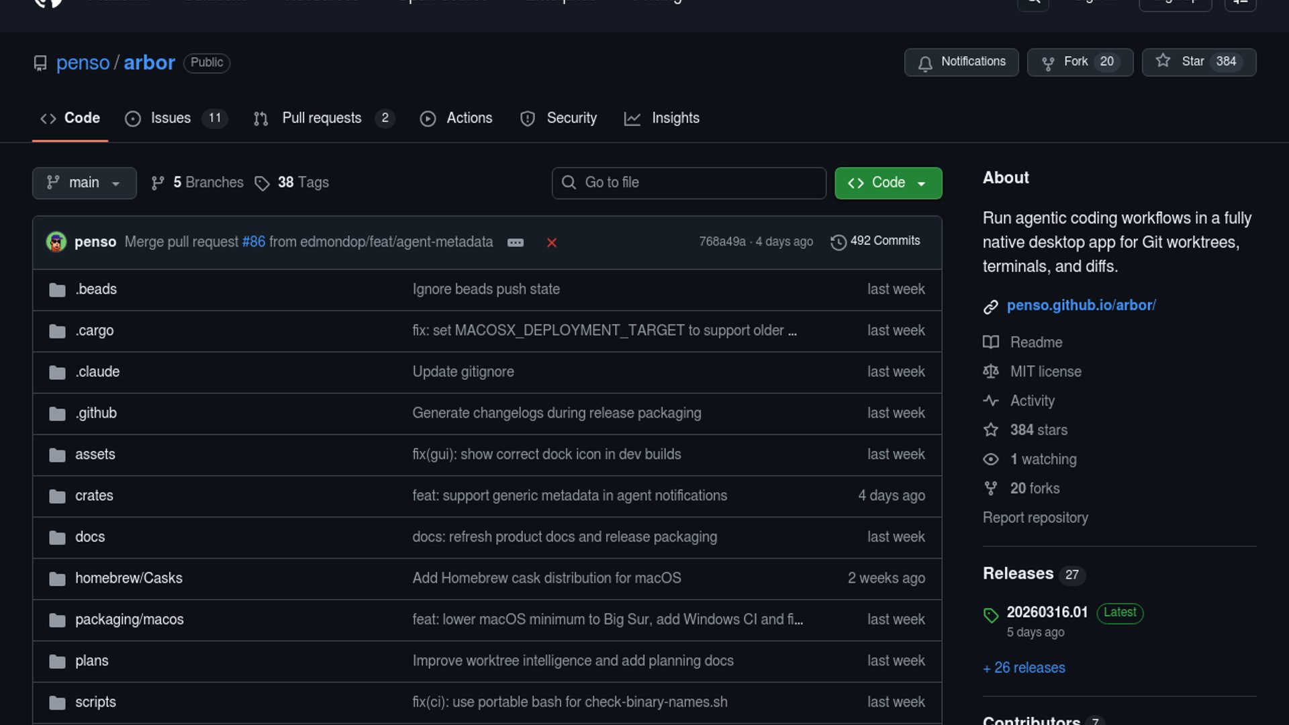This screenshot has width=1289, height=725.
Task: Click the Go to file search field
Action: click(x=688, y=183)
